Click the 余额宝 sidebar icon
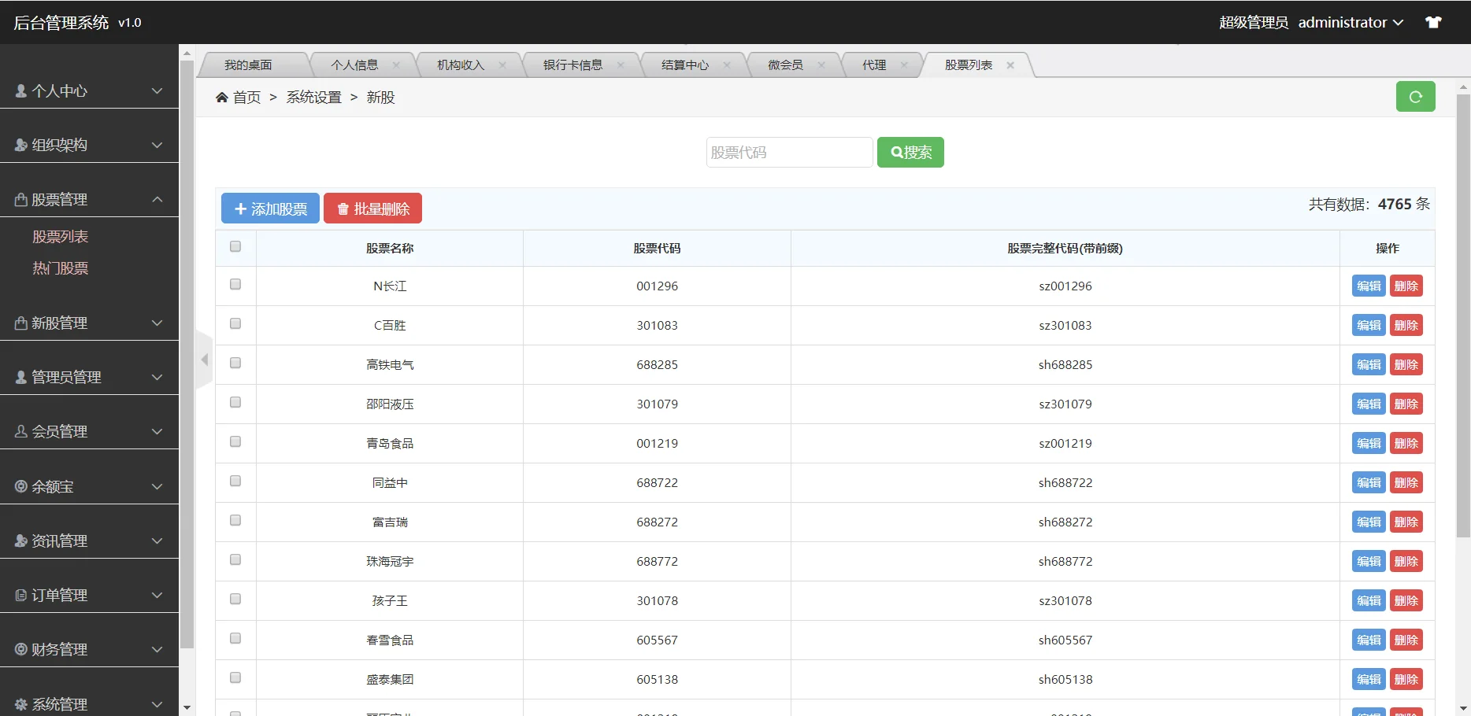 pos(20,485)
